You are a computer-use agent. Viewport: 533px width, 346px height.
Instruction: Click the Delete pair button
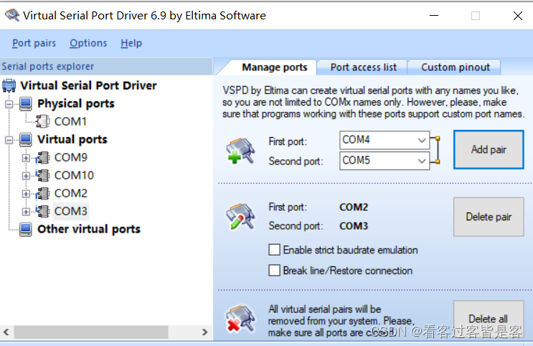(x=489, y=217)
